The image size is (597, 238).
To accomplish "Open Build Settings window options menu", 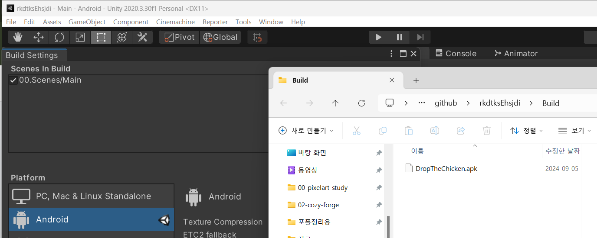I will pos(392,54).
